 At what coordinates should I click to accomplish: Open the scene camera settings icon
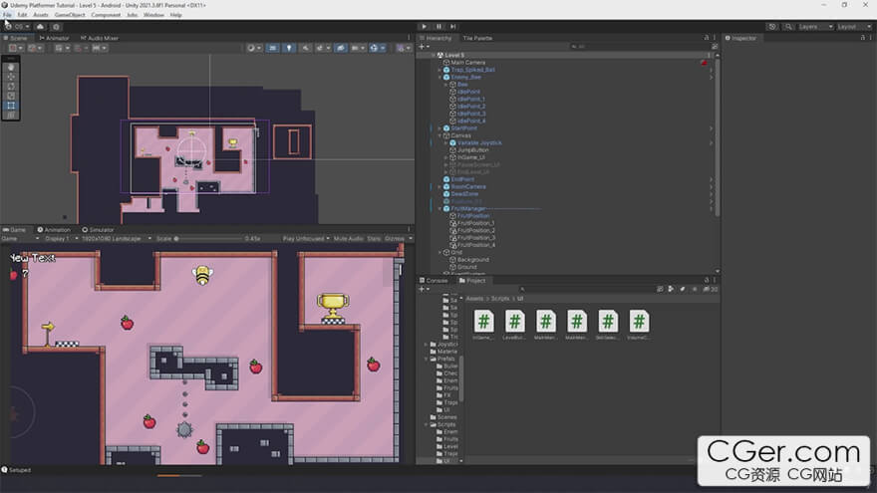coord(357,48)
